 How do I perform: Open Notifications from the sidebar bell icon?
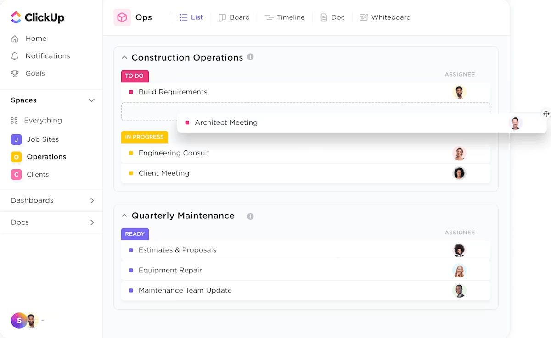coord(14,55)
